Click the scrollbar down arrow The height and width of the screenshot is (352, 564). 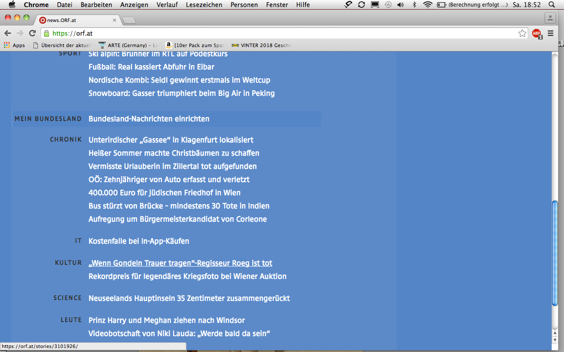tap(555, 340)
